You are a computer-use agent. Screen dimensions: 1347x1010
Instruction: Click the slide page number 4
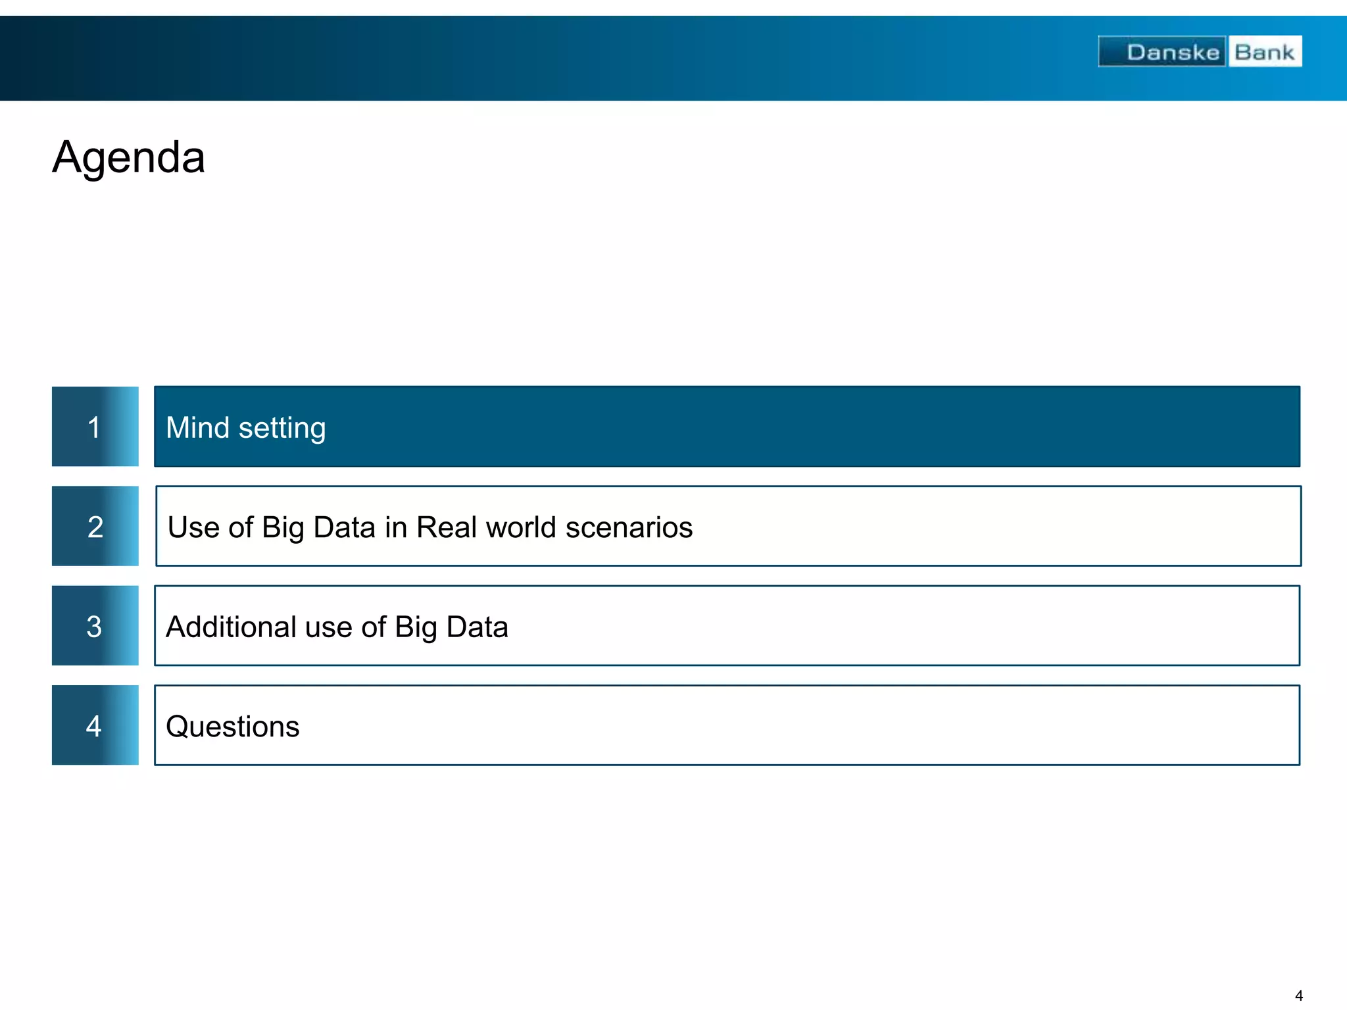(x=1298, y=996)
